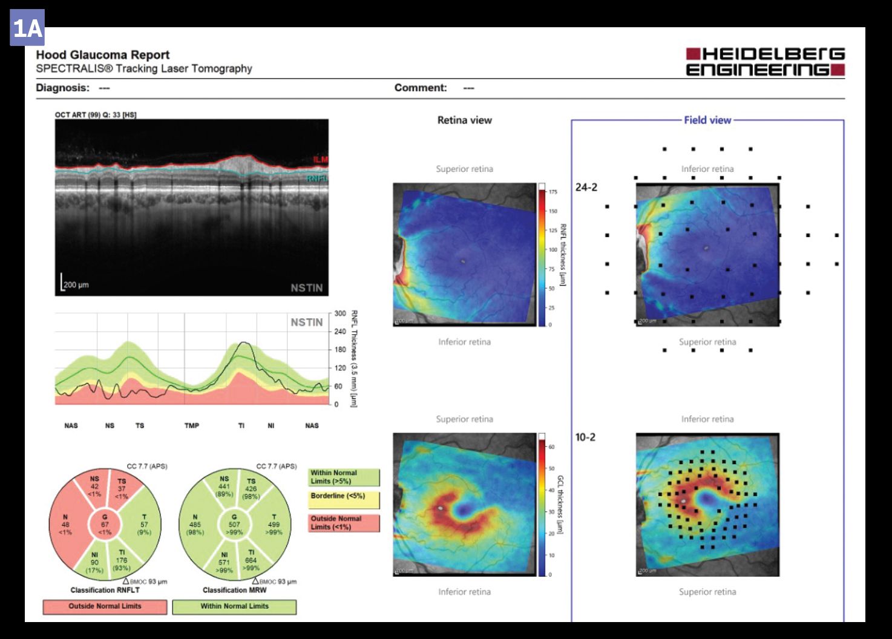The image size is (892, 639).
Task: Click the RNFL thickness color scale
Action: [x=540, y=254]
